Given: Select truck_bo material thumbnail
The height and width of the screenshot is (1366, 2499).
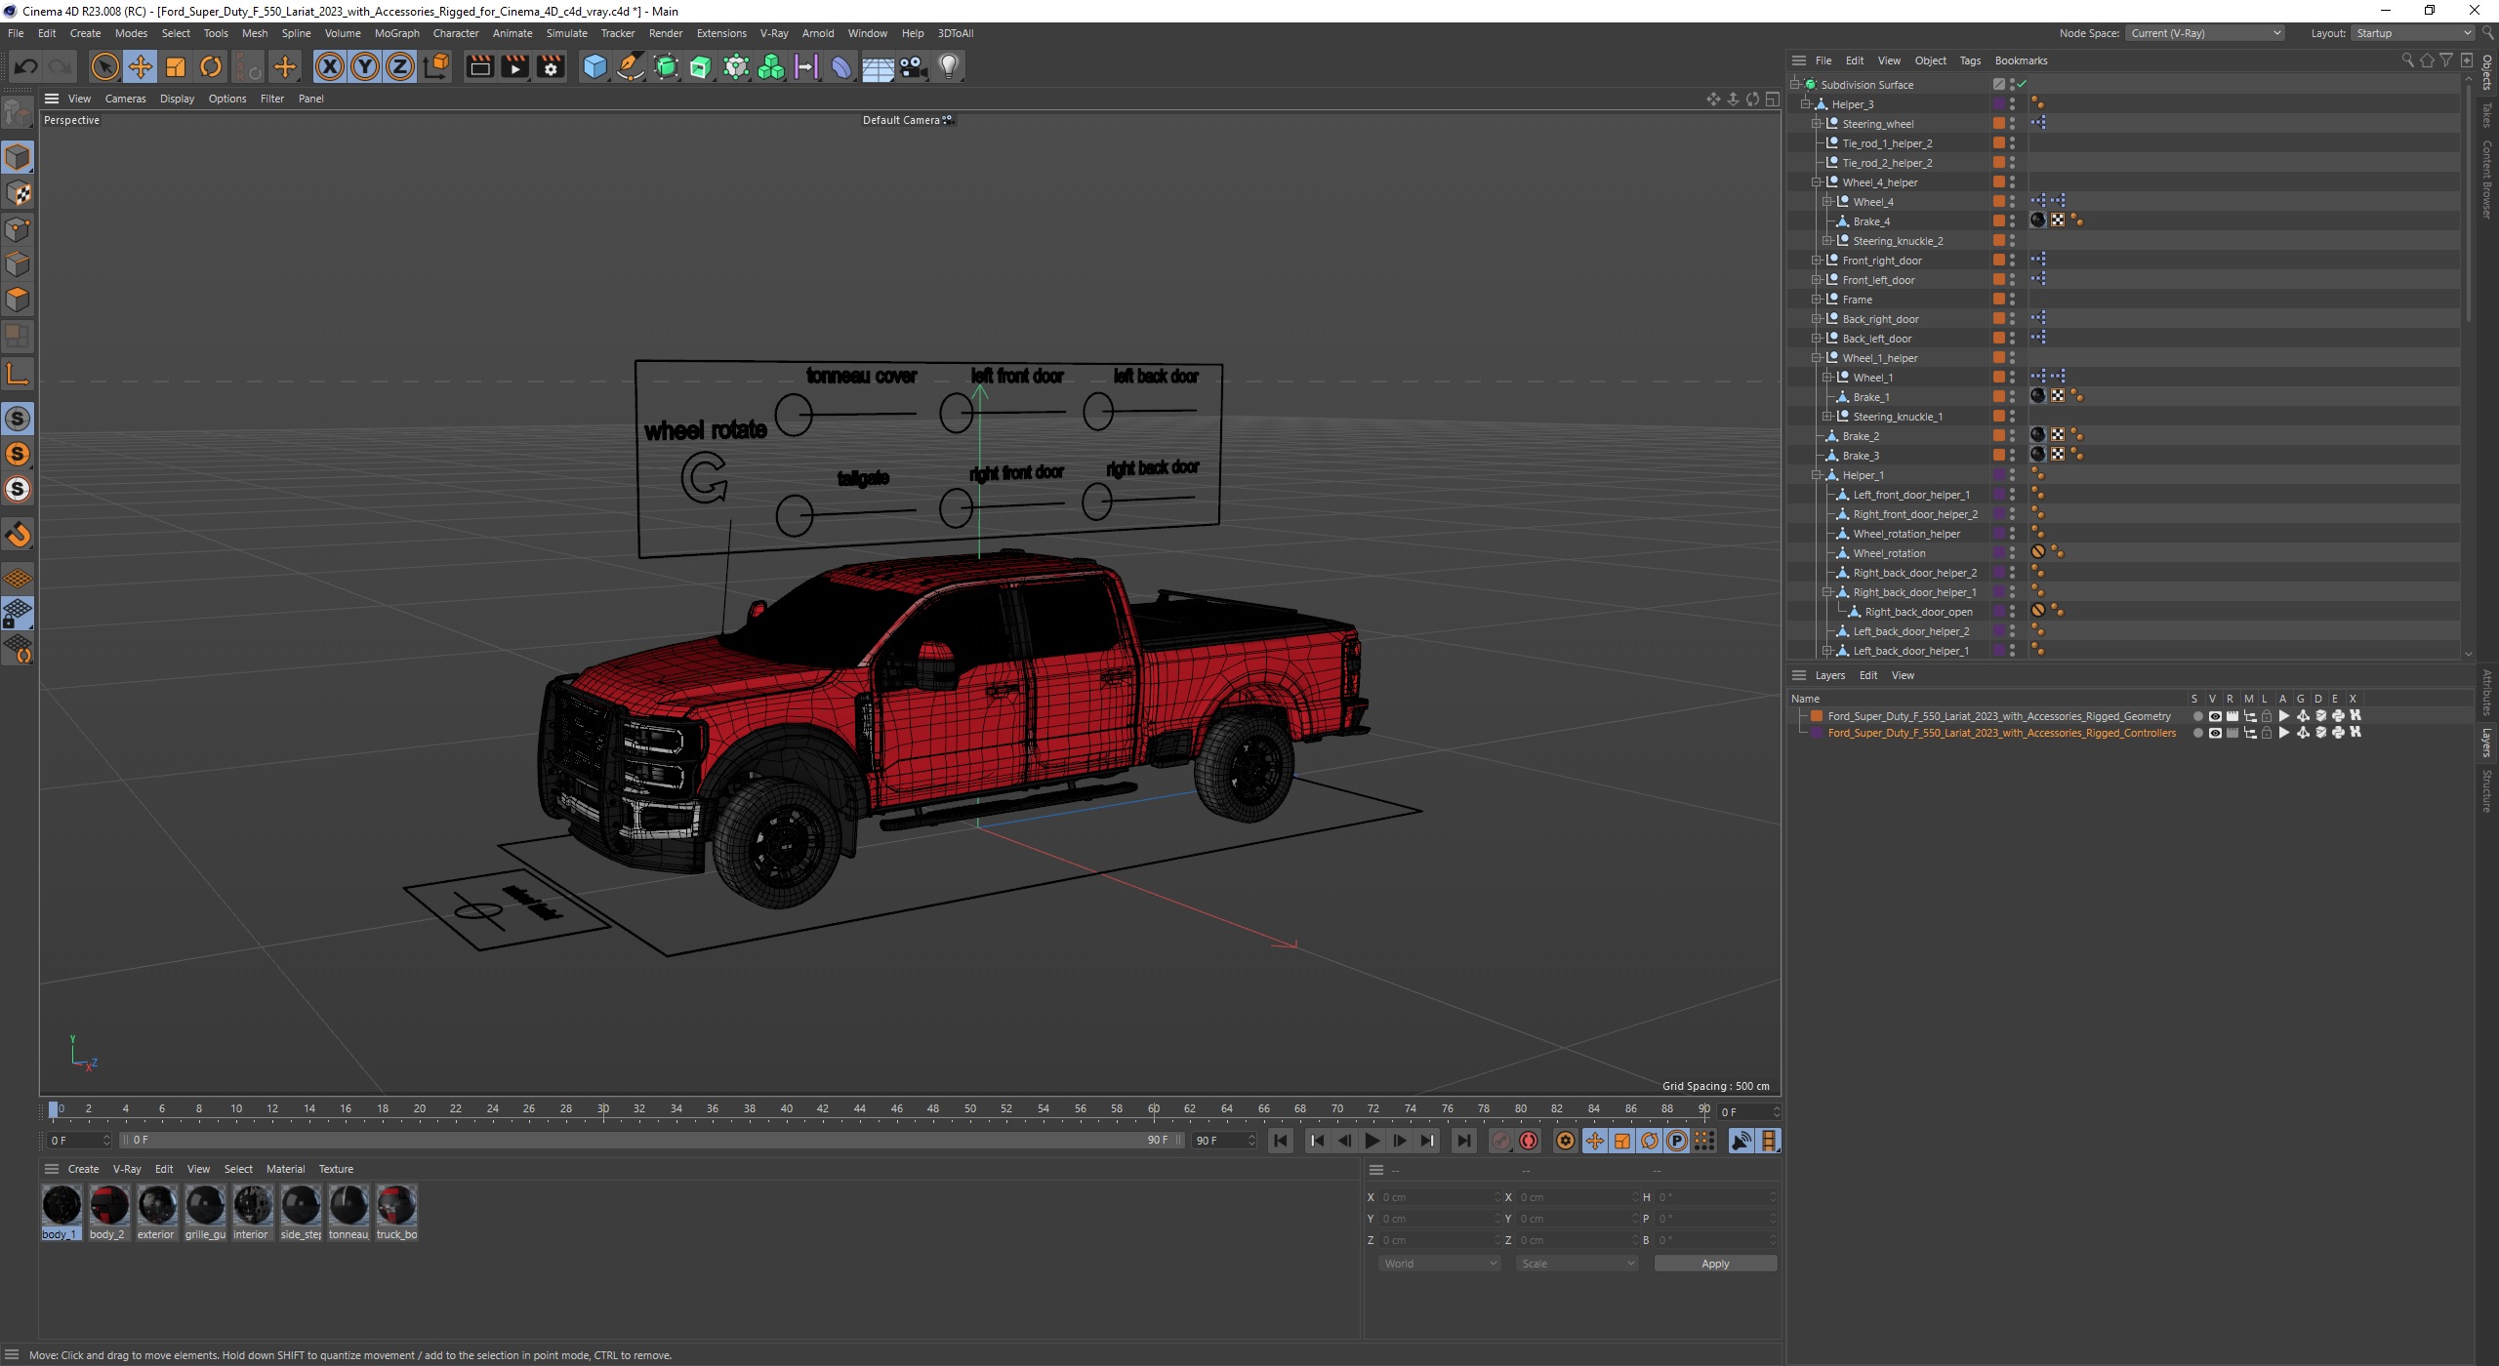Looking at the screenshot, I should coord(396,1213).
